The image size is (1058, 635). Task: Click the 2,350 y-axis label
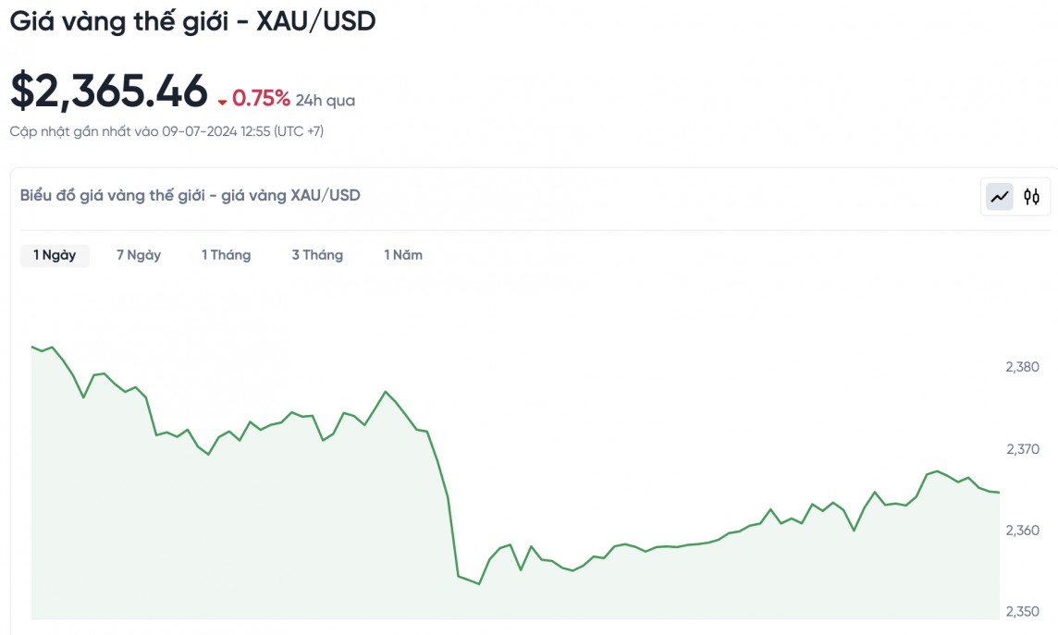pos(1022,611)
